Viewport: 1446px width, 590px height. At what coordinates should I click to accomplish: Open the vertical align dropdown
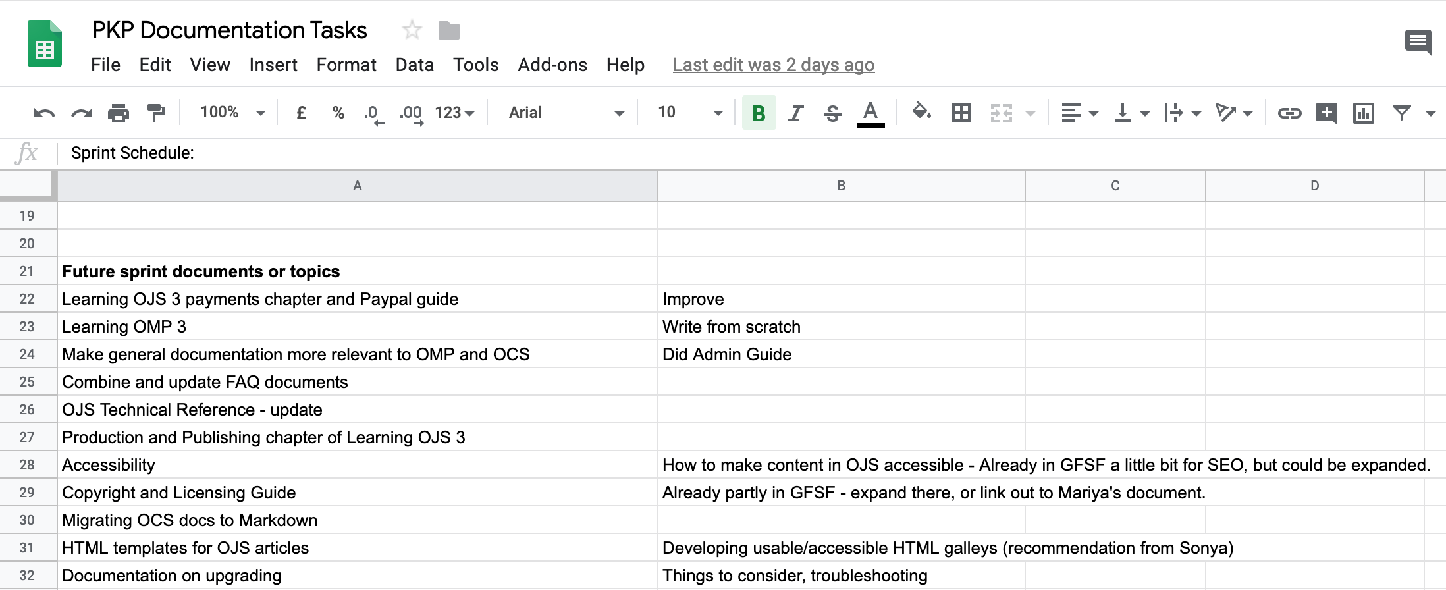click(x=1131, y=113)
